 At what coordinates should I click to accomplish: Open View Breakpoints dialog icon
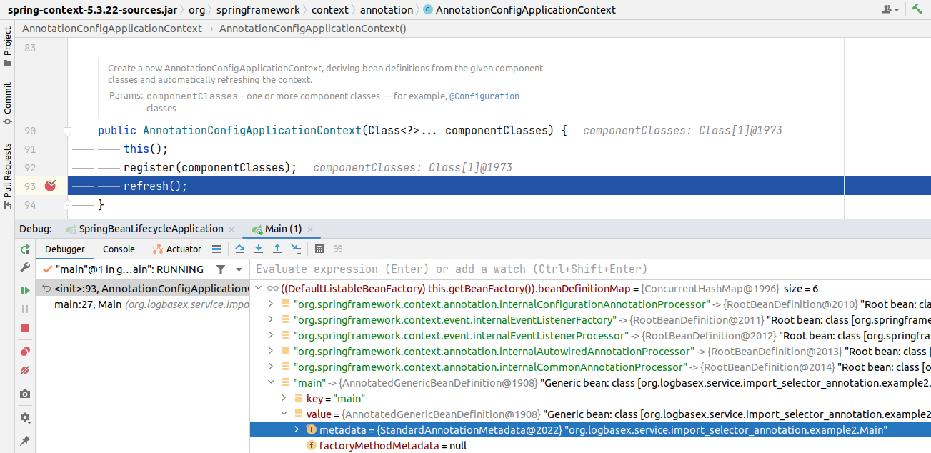coord(25,351)
